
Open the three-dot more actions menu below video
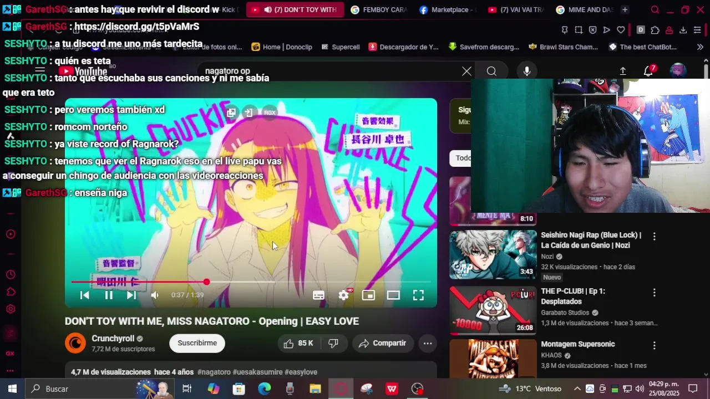[428, 344]
